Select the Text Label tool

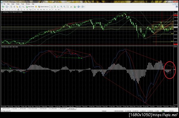(27, 10)
